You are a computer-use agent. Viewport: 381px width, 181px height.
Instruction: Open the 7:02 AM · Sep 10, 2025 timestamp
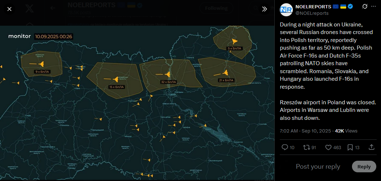305,131
